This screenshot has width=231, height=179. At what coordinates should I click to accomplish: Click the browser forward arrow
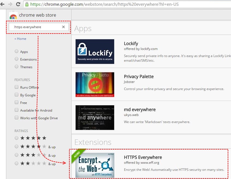pyautogui.click(x=10, y=4)
